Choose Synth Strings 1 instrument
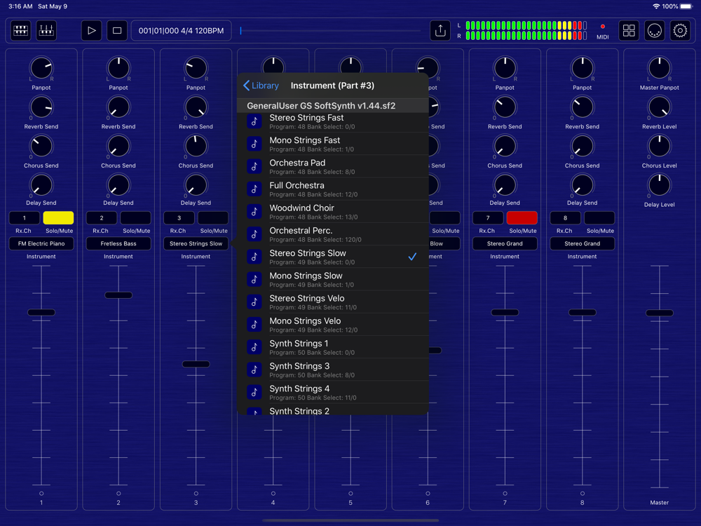Viewport: 701px width, 526px height. pos(332,347)
